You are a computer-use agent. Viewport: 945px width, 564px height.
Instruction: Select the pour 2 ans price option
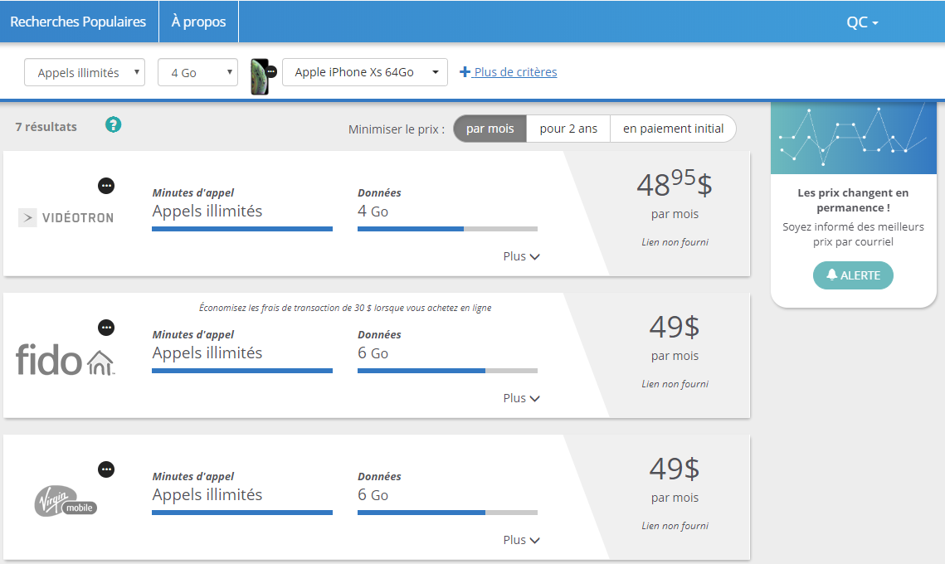pos(568,129)
